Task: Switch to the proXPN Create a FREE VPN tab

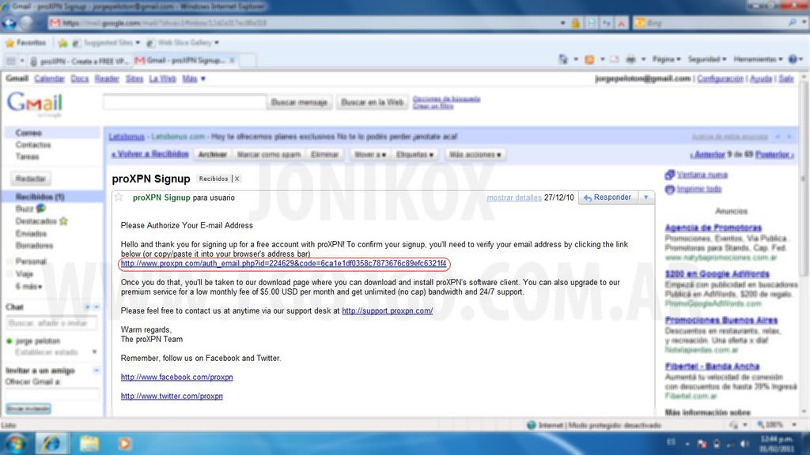Action: (x=80, y=61)
